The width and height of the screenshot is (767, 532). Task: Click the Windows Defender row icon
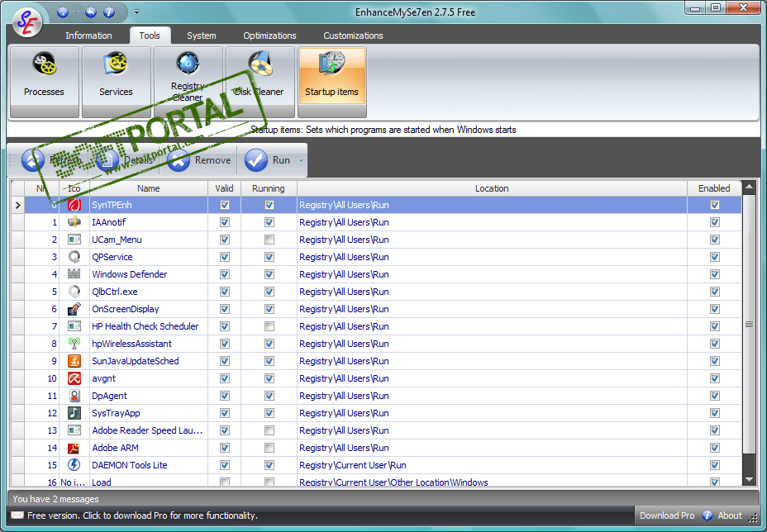pyautogui.click(x=74, y=274)
